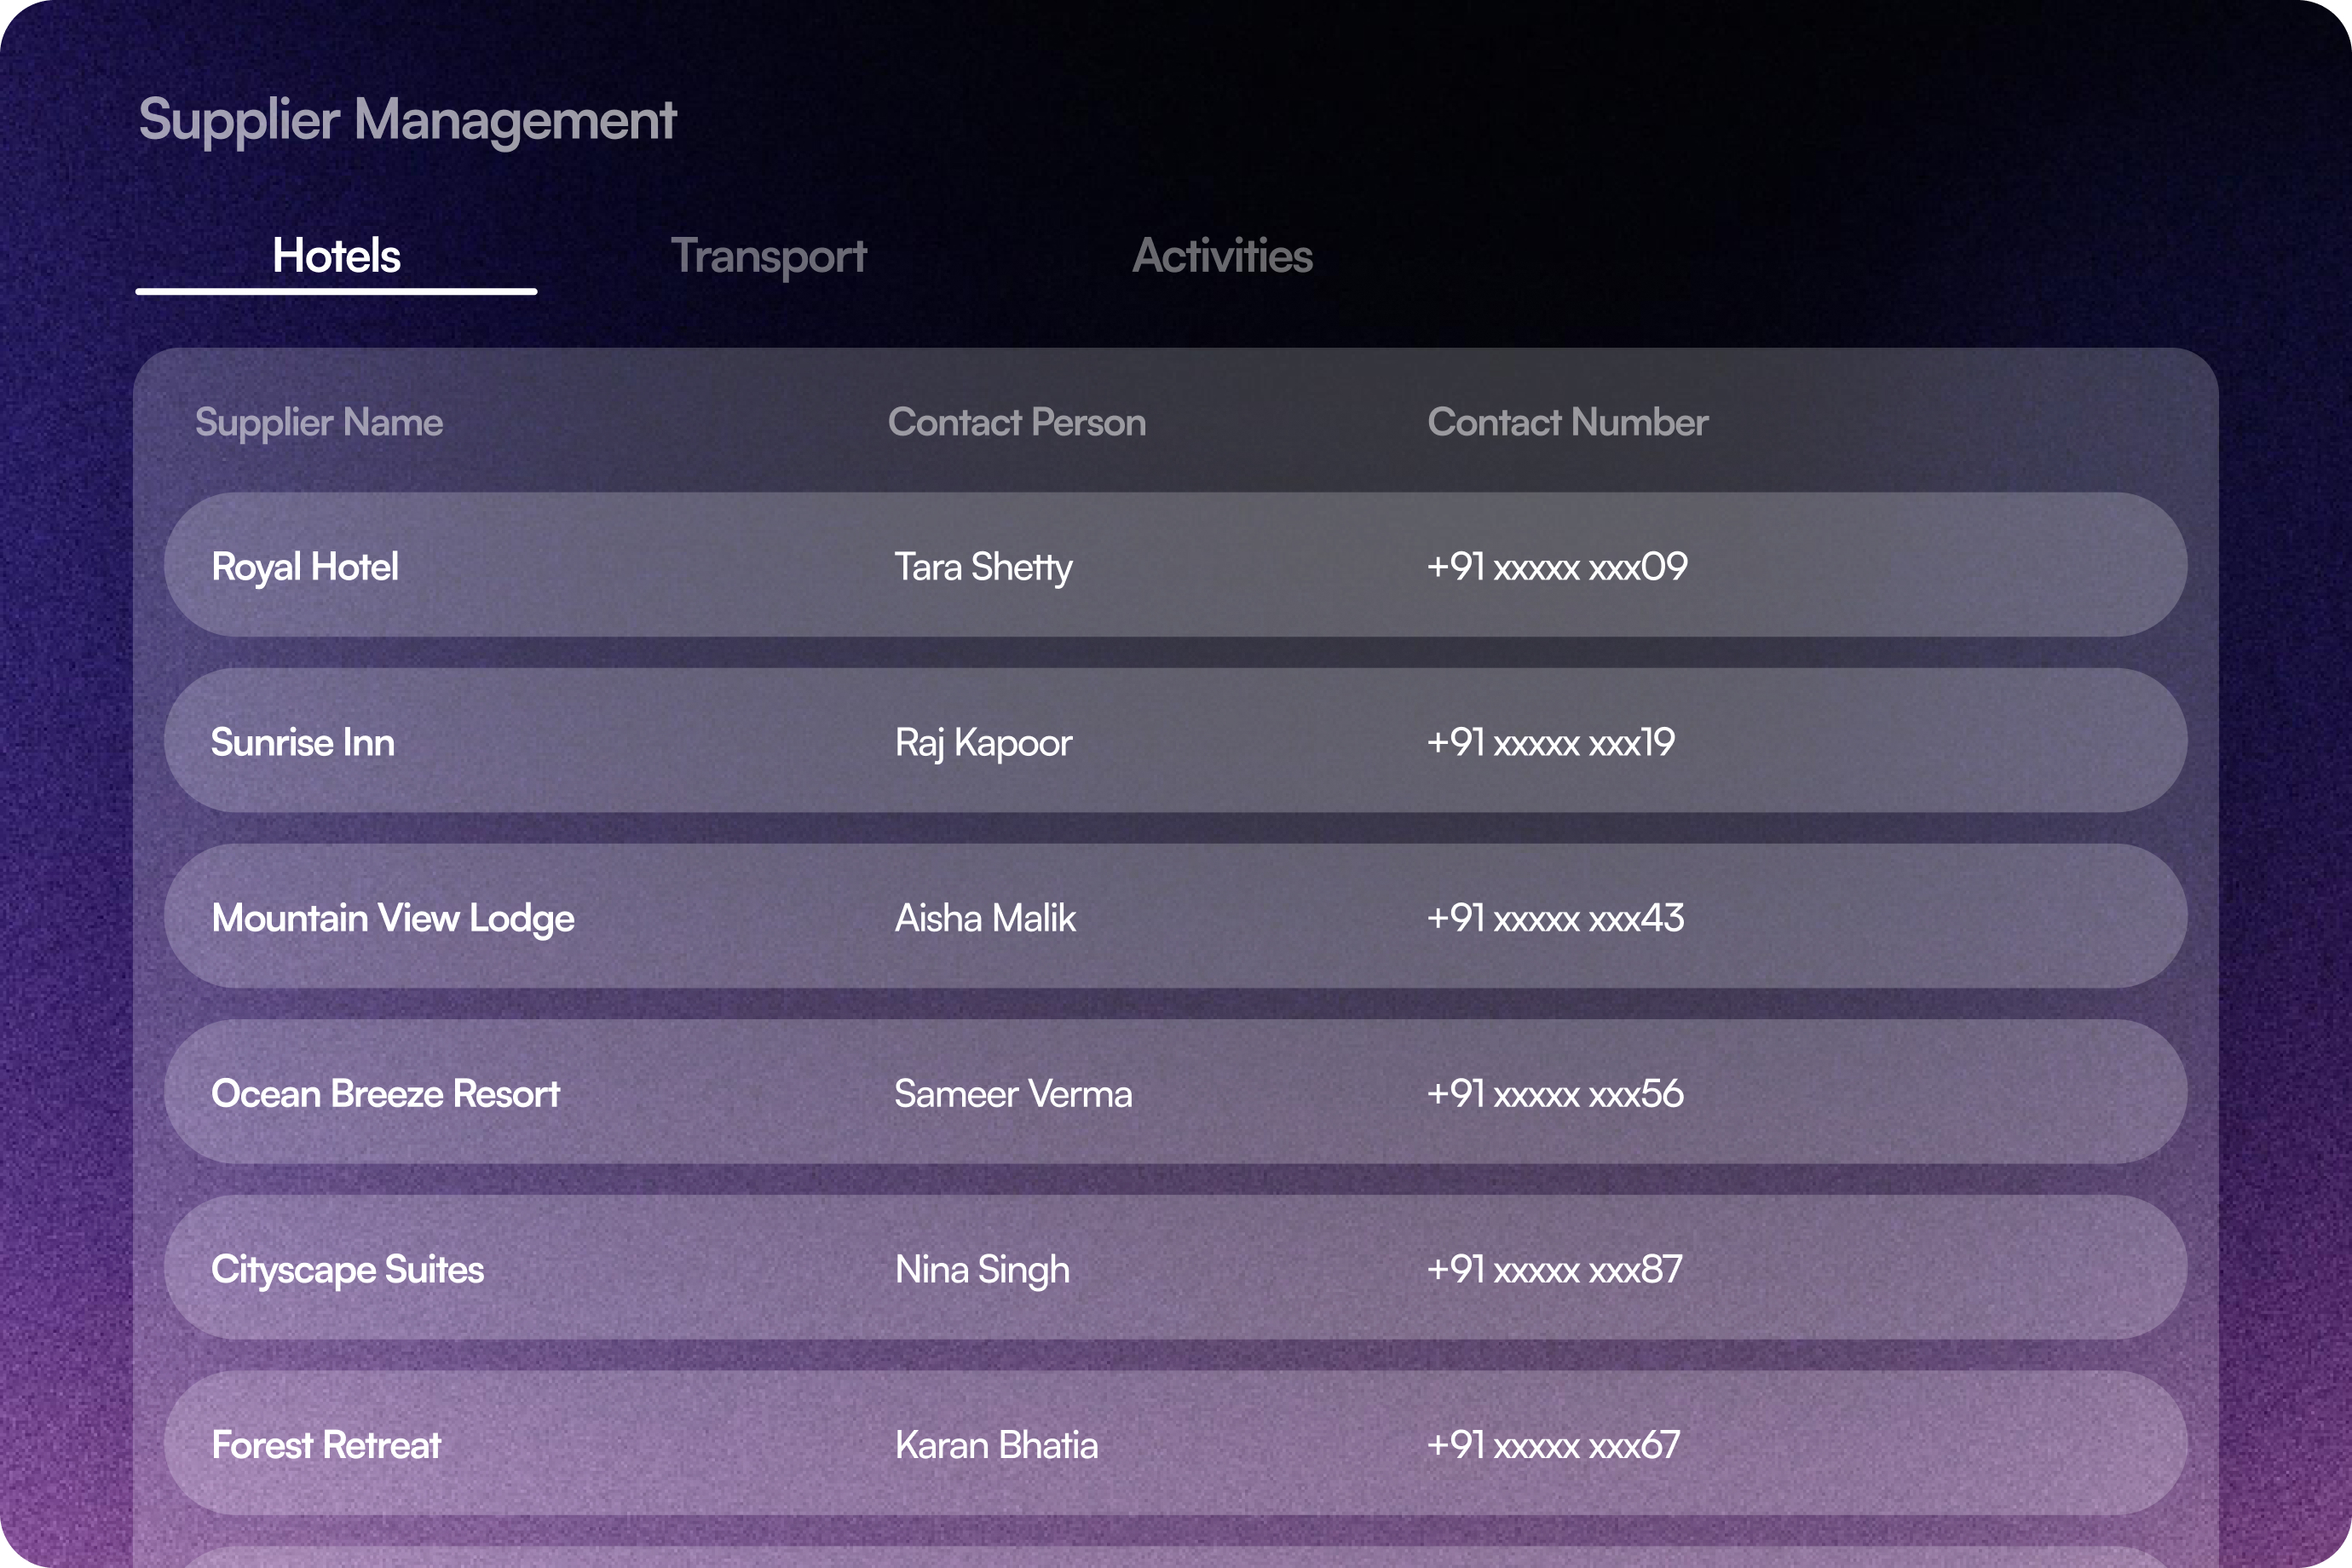Image resolution: width=2352 pixels, height=1568 pixels.
Task: Open the Activities tab
Action: coord(1222,257)
